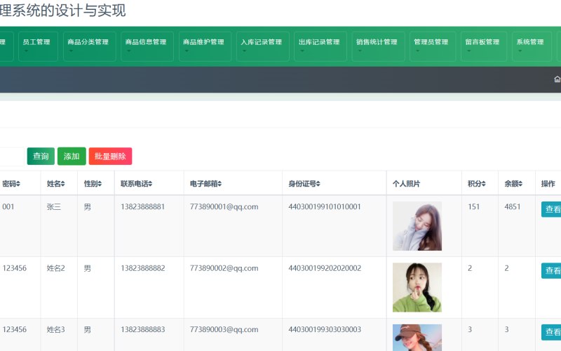Select balance value 4851

coord(513,206)
